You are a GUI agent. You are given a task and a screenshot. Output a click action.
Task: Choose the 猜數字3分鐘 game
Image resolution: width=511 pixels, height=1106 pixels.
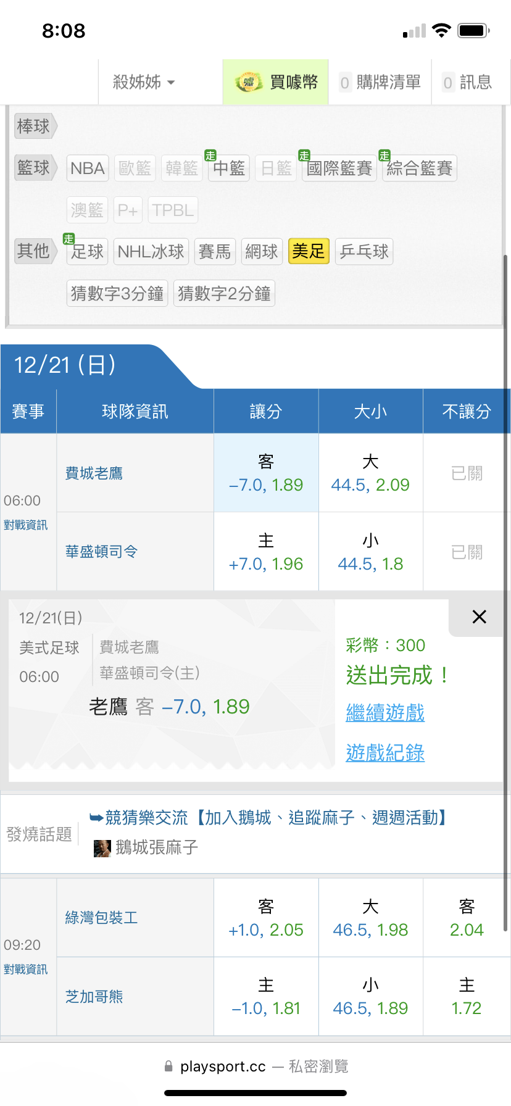pyautogui.click(x=117, y=293)
